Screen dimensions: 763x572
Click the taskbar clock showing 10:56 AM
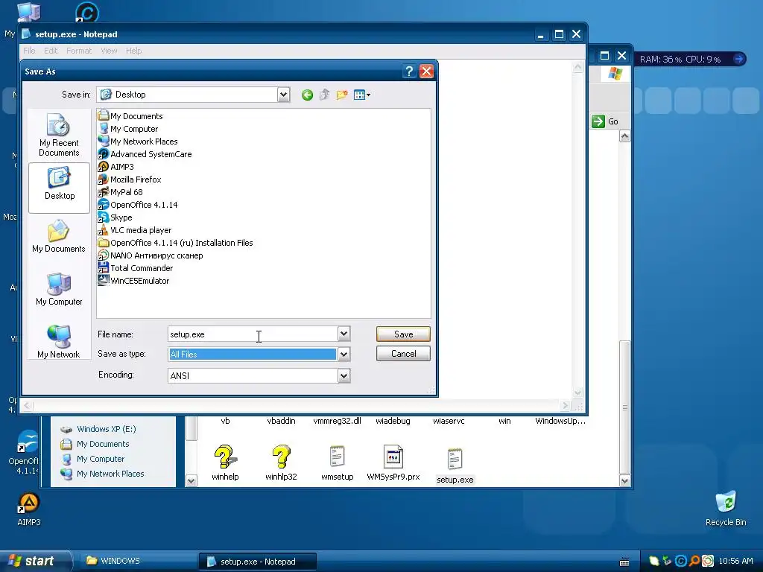point(735,561)
